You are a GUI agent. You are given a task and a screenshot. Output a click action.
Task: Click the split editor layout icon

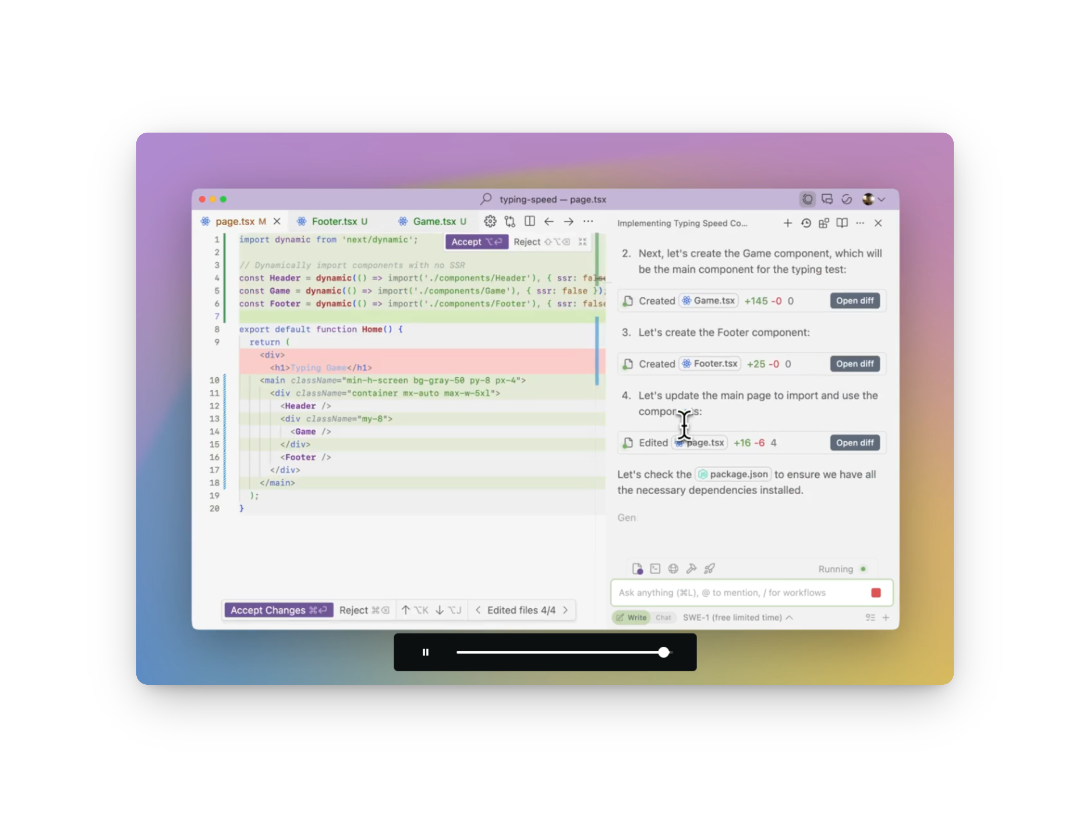click(530, 221)
